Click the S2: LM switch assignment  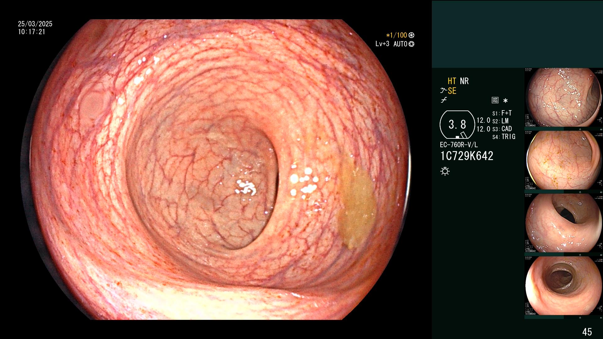click(x=500, y=121)
